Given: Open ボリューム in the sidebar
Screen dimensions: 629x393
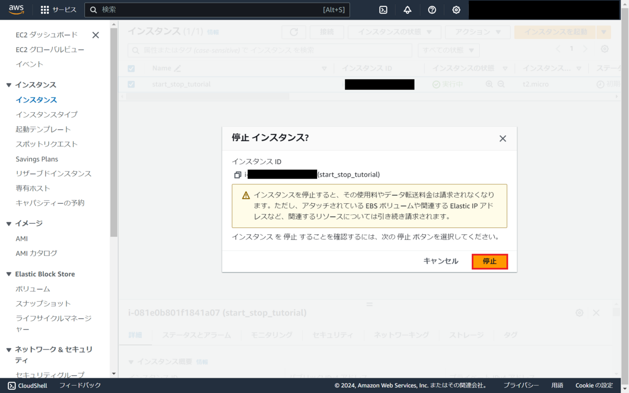Looking at the screenshot, I should tap(33, 289).
